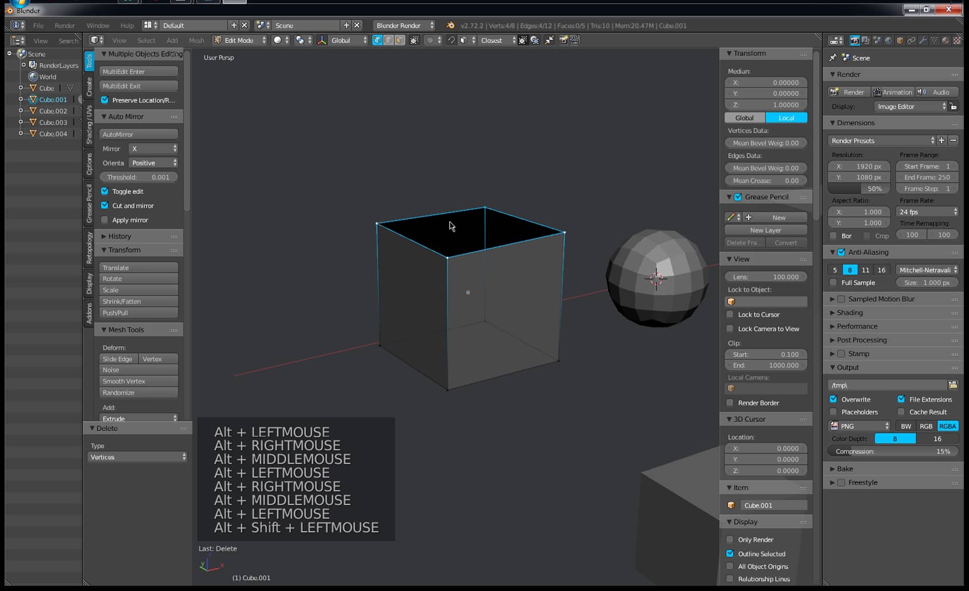Select the Object properties tab (orange cube icon)

899,41
